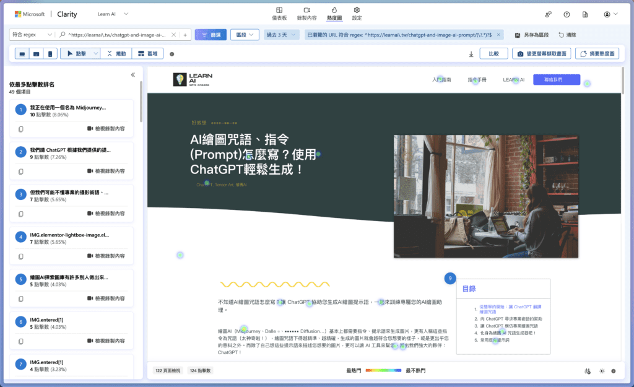Expand the 點擊 click-type dropdown arrow
634x387 pixels.
(x=95, y=54)
